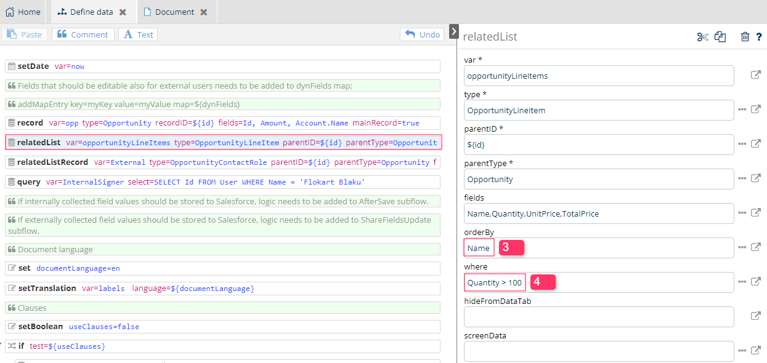767x363 pixels.
Task: Click the copy icon in relatedList panel
Action: click(x=720, y=37)
